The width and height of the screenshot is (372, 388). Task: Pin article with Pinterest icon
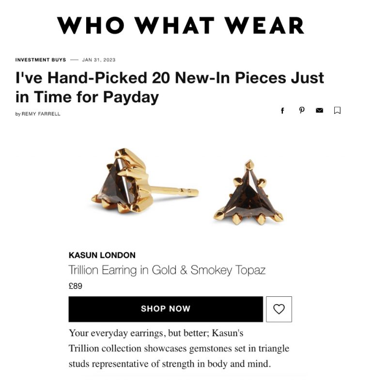(x=301, y=111)
